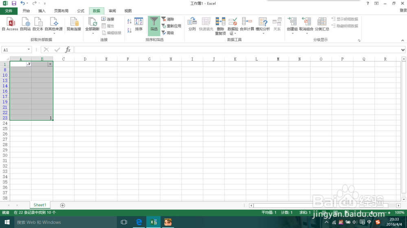This screenshot has width=407, height=228.
Task: Select row 24 header
Action: pos(5,123)
